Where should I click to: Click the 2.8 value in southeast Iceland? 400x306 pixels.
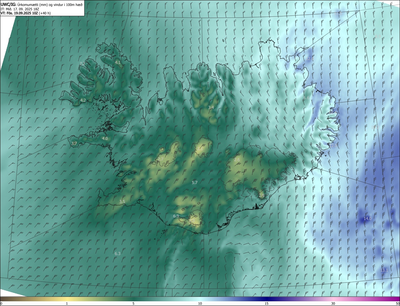pos(262,196)
